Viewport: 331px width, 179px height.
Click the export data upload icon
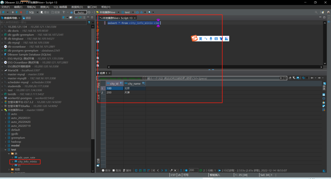point(181,170)
